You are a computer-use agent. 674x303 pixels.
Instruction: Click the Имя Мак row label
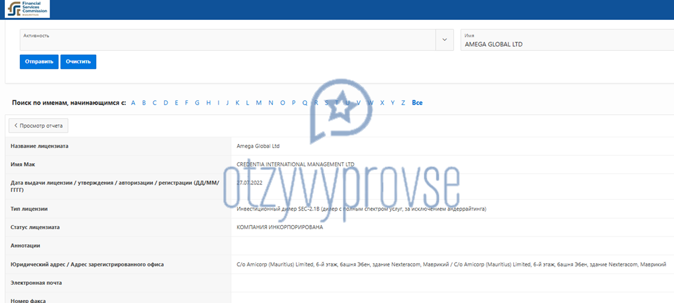(x=22, y=164)
